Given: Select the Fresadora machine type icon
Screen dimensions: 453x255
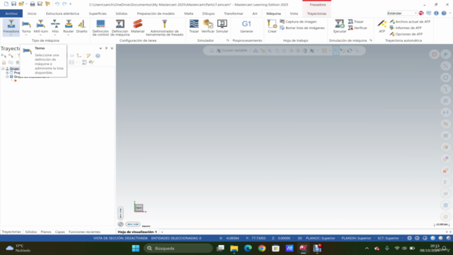Looking at the screenshot, I should [x=11, y=24].
